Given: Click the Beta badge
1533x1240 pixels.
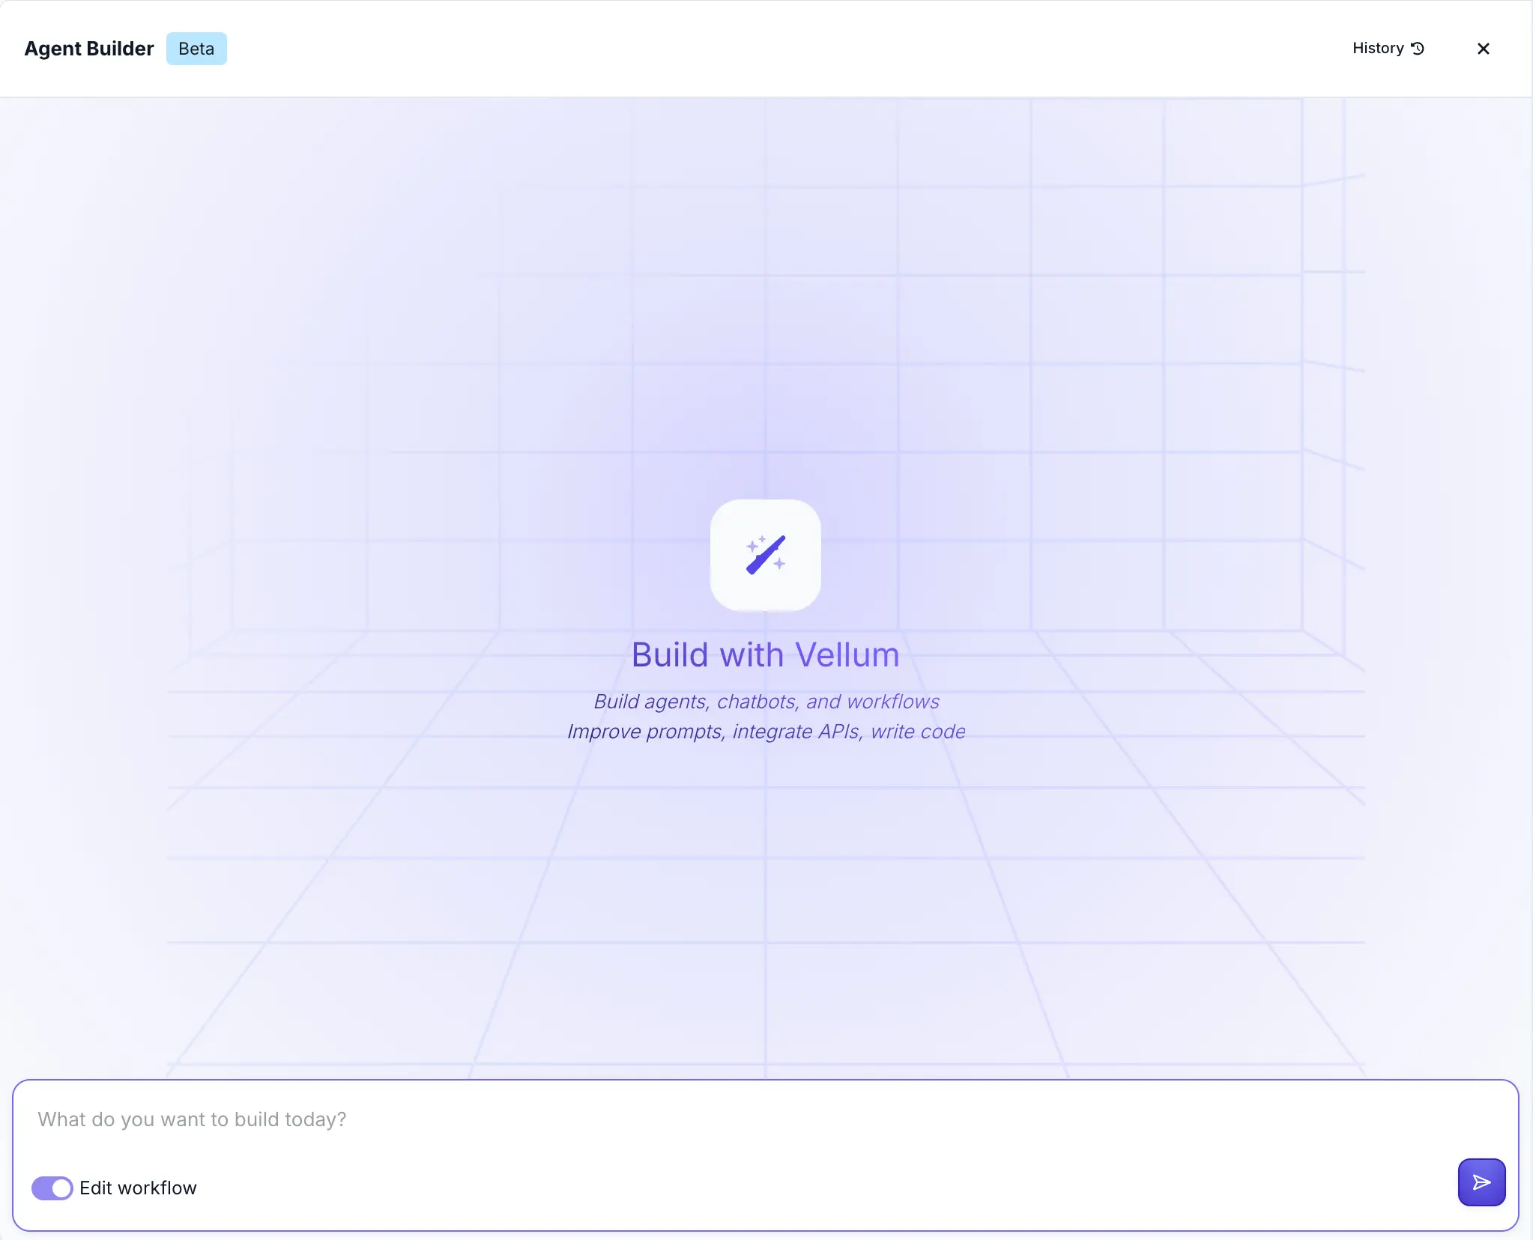Looking at the screenshot, I should 196,49.
